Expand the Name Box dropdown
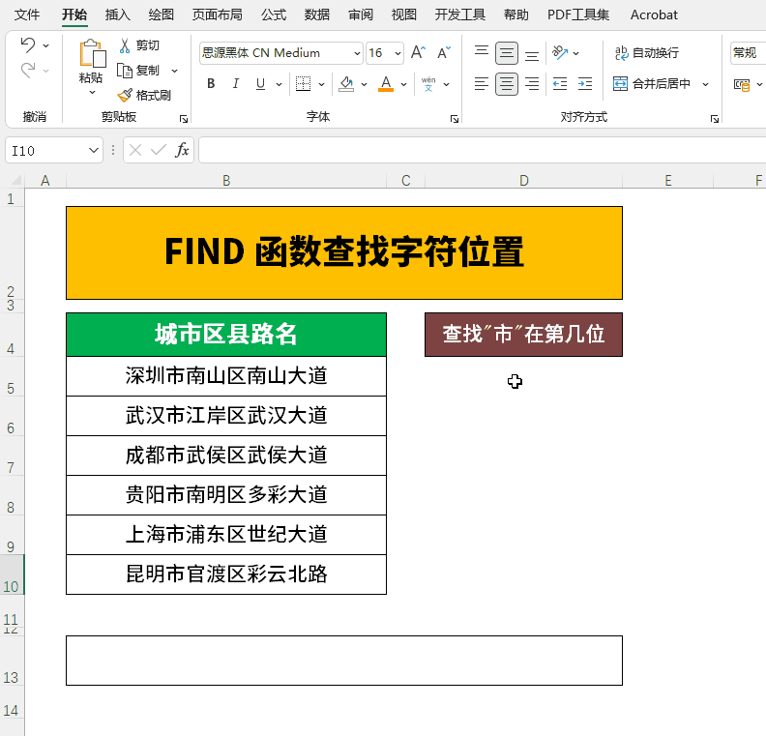The height and width of the screenshot is (736, 766). pos(93,150)
